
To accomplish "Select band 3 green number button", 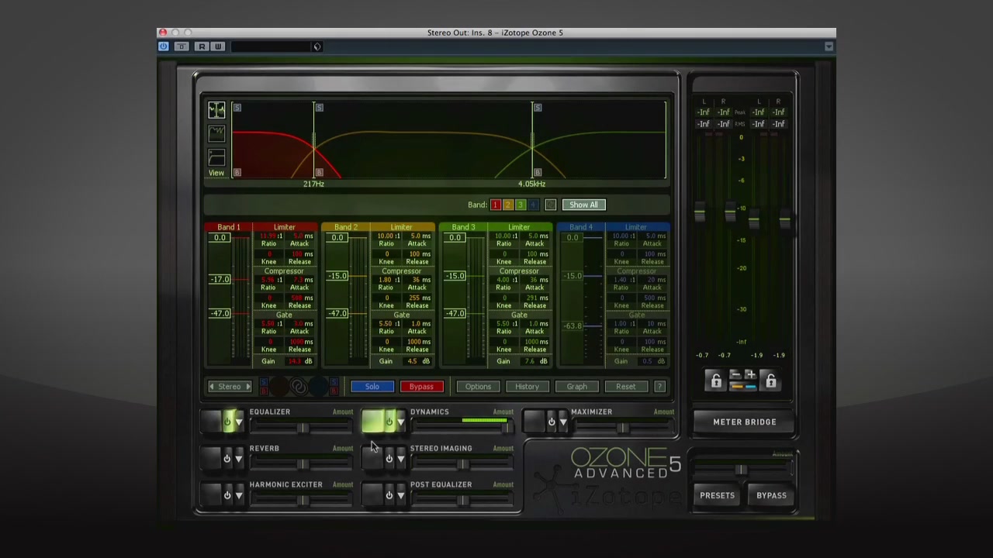I will [520, 205].
